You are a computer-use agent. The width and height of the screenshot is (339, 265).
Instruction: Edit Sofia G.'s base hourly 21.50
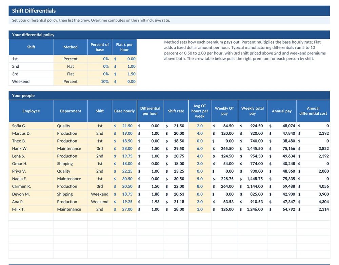coord(124,126)
